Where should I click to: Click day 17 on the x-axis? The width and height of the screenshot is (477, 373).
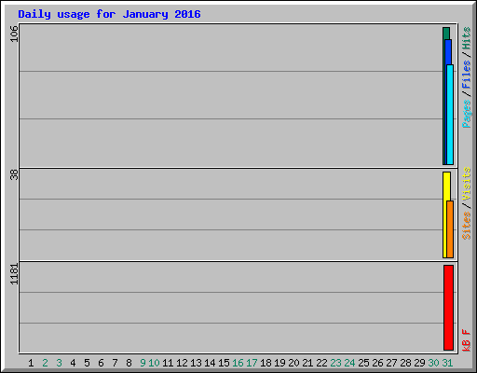[x=252, y=363]
